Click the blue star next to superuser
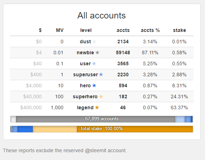Screen dimensions: 205x160 coord(101,75)
